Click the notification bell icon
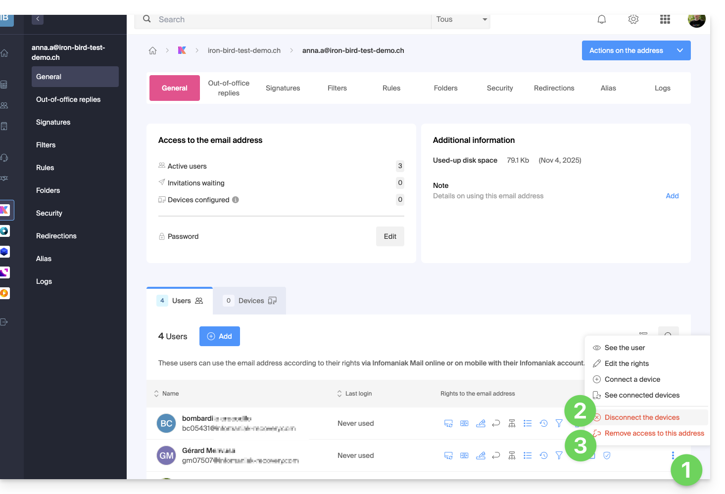The width and height of the screenshot is (725, 494). pyautogui.click(x=601, y=19)
